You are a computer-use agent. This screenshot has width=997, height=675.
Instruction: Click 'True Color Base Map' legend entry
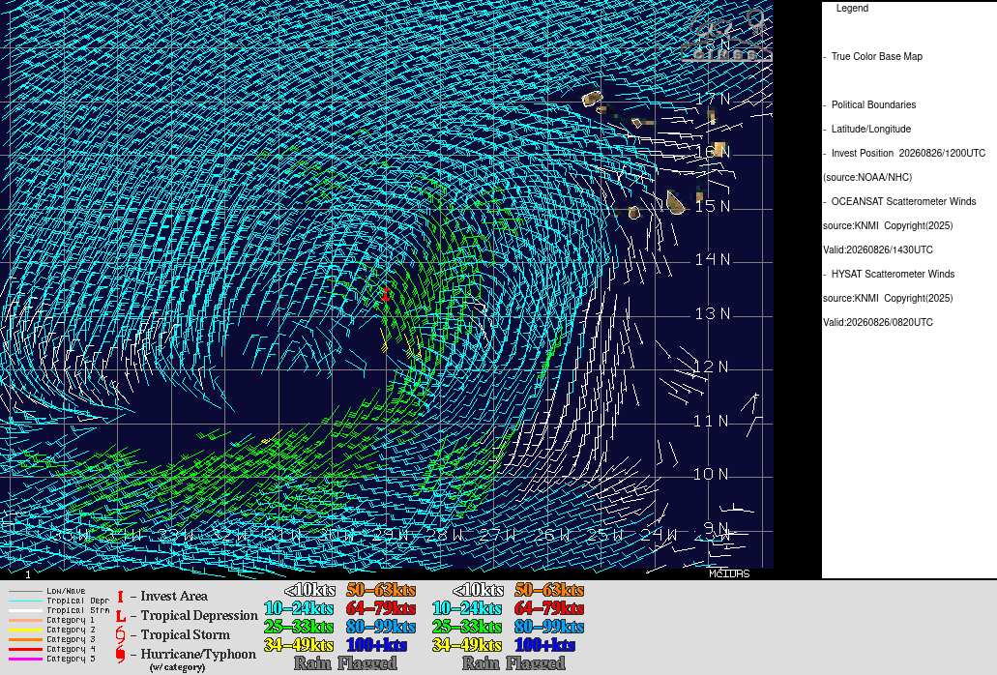(x=877, y=56)
